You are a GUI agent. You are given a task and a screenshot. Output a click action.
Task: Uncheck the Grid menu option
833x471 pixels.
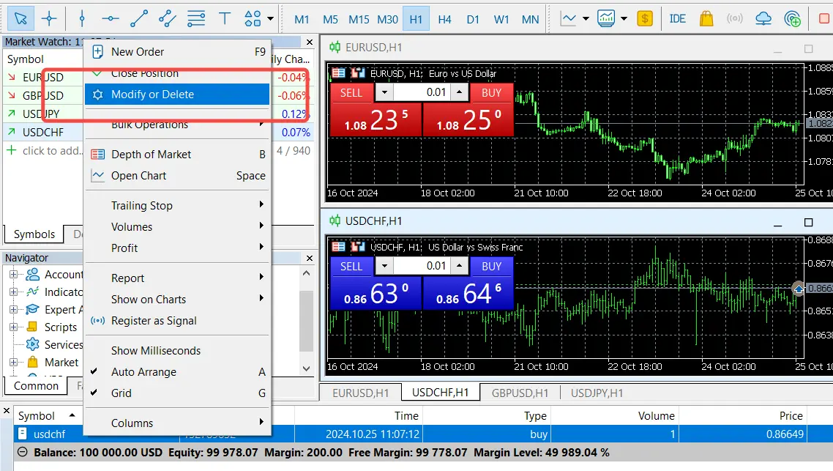click(x=122, y=393)
